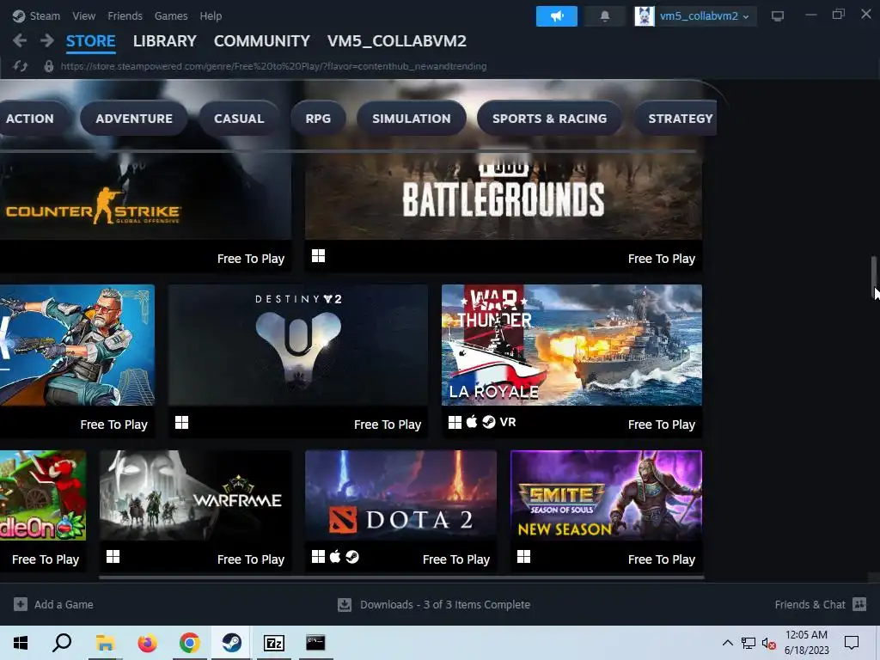The image size is (880, 660).
Task: Open Windows taskbar search
Action: [x=62, y=643]
